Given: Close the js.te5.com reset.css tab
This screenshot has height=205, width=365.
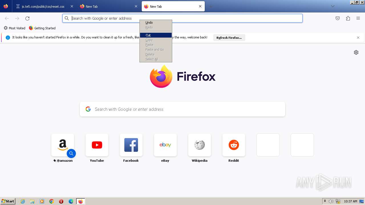Looking at the screenshot, I should coord(72,6).
